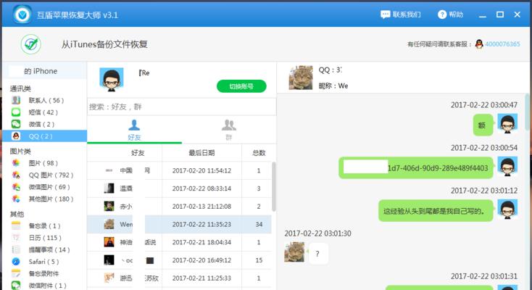Open 备忘录附件 category

coord(43,273)
